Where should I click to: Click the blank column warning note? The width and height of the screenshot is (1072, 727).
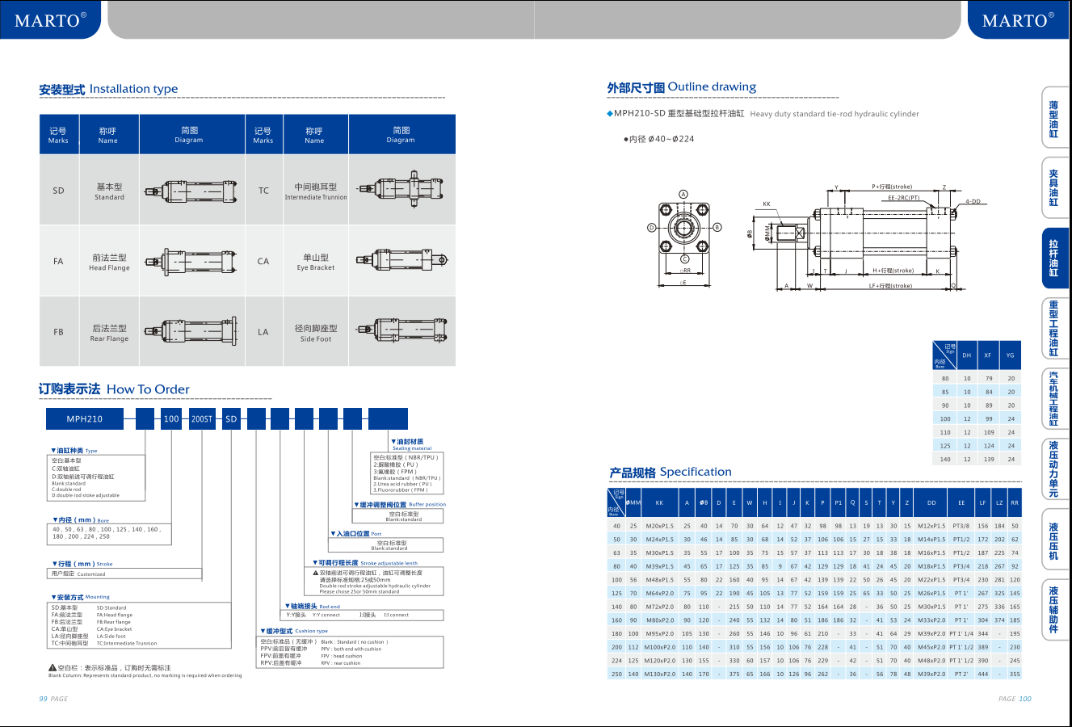pos(145,671)
